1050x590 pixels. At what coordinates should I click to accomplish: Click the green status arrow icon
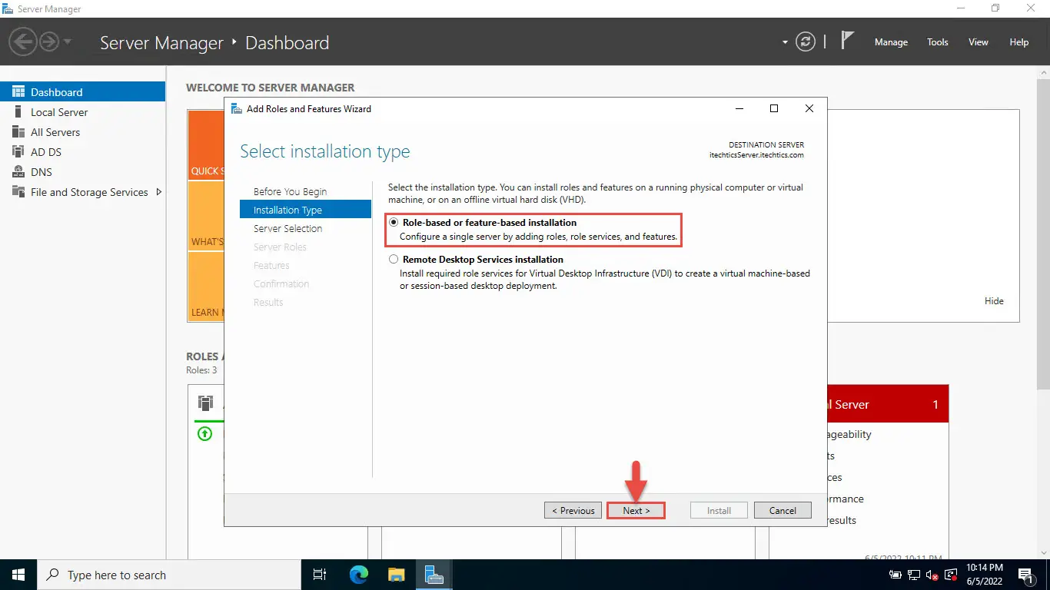pos(204,434)
